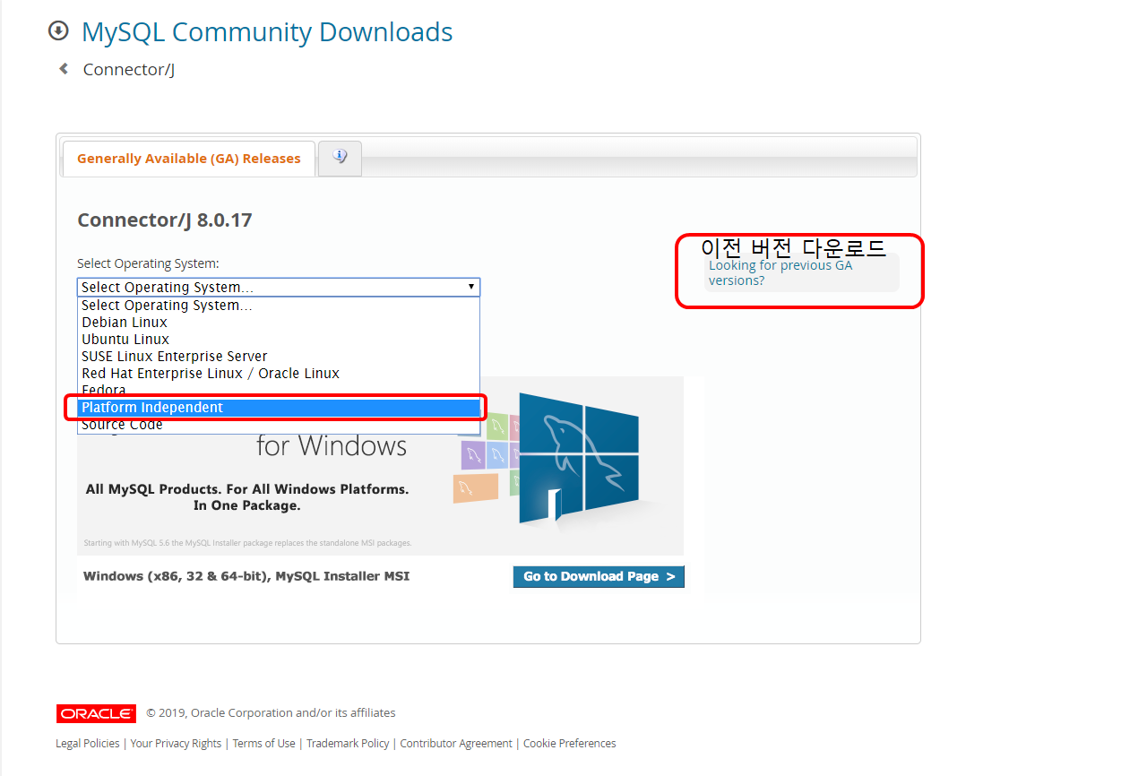Open Trademark Policy footer link

click(x=348, y=744)
